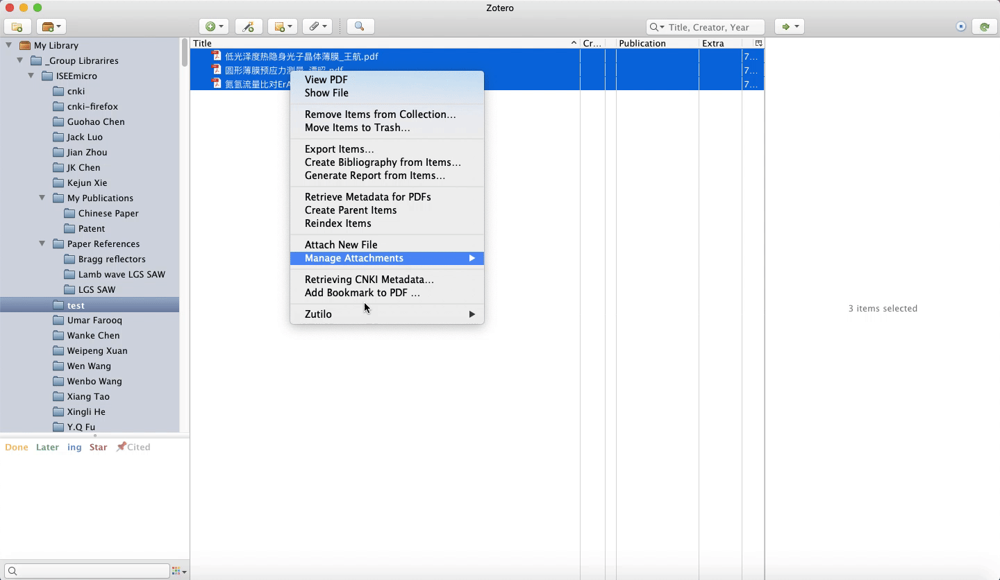Click the New Collection toolbar icon
Screen dimensions: 1000x580
click(17, 27)
